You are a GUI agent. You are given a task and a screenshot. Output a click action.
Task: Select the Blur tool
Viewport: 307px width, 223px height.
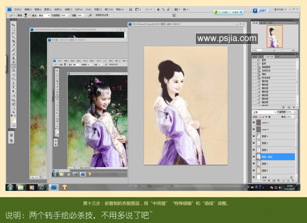pyautogui.click(x=13, y=74)
